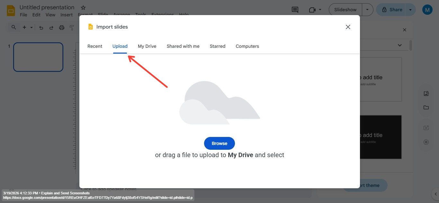
Task: Open the folder icon in side rail
Action: (426, 107)
